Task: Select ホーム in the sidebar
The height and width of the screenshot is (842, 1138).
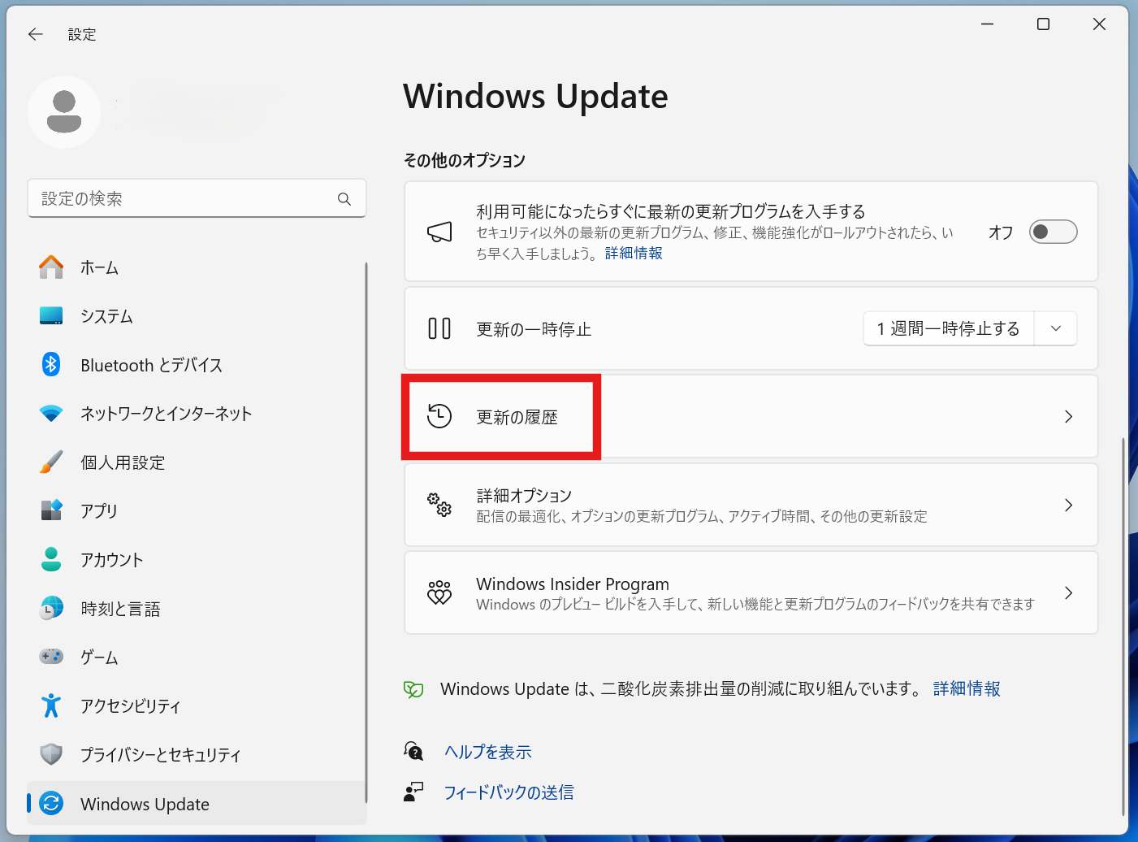Action: [197, 267]
